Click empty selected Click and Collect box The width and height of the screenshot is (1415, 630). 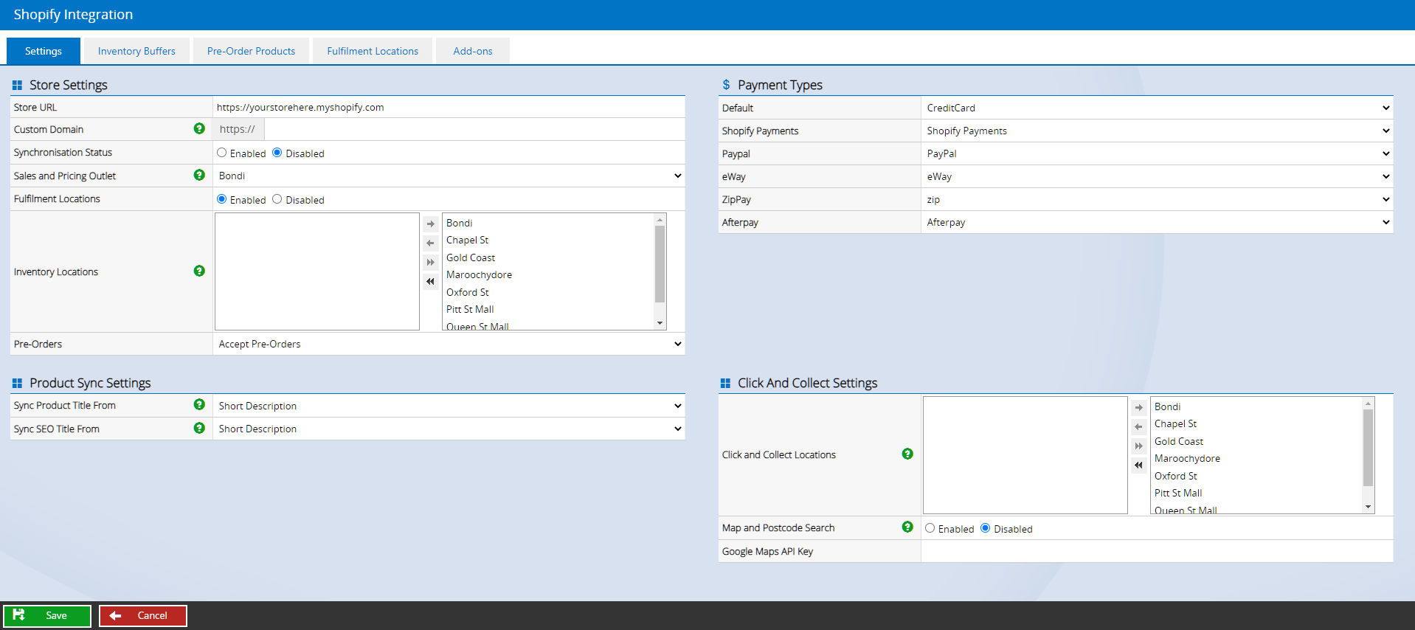point(1025,455)
